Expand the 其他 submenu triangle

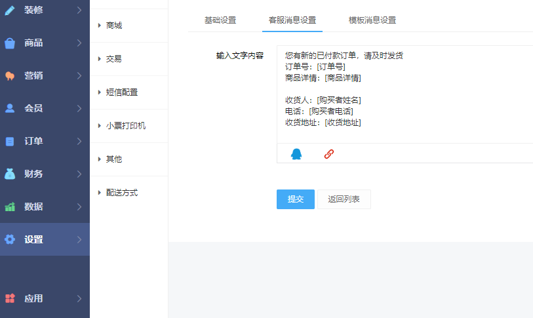[99, 159]
